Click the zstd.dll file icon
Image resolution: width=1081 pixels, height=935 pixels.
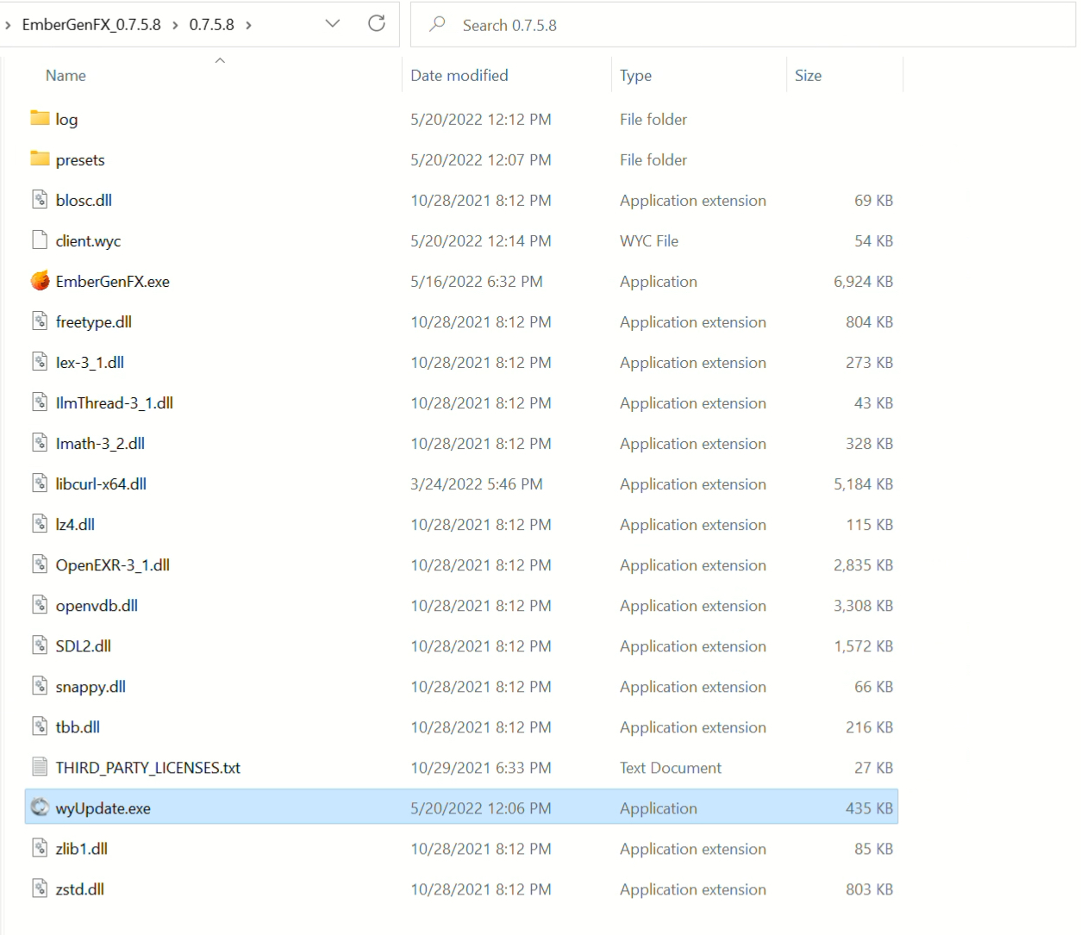(40, 888)
